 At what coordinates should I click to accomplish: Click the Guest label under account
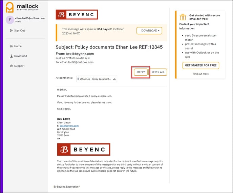[18, 22]
